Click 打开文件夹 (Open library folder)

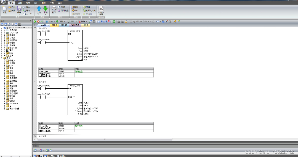[89, 11]
